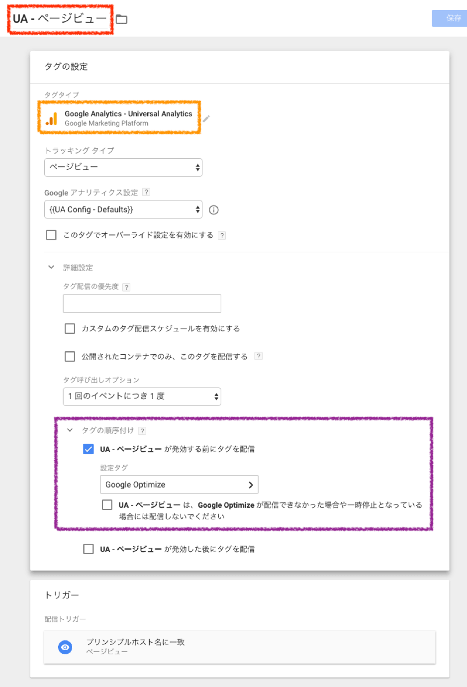Check カスタムのタグ配信スケジュールを有効にする
The height and width of the screenshot is (687, 467).
click(70, 328)
